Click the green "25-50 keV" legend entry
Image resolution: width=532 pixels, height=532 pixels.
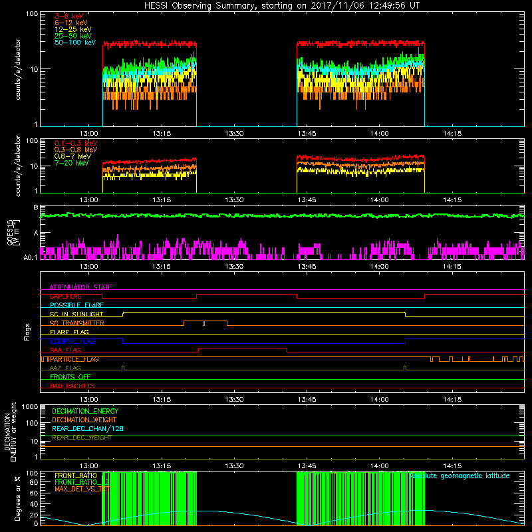click(x=73, y=36)
